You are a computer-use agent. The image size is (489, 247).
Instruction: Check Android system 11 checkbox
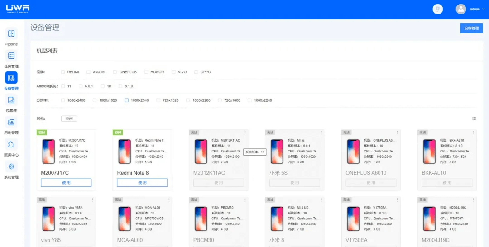(x=63, y=86)
